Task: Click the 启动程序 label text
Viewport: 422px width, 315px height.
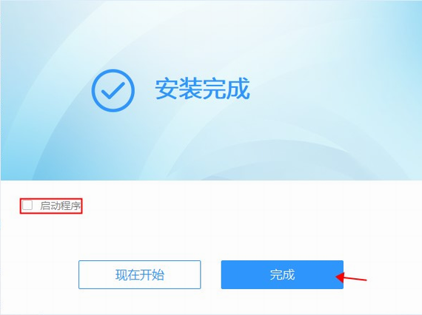Action: click(60, 206)
